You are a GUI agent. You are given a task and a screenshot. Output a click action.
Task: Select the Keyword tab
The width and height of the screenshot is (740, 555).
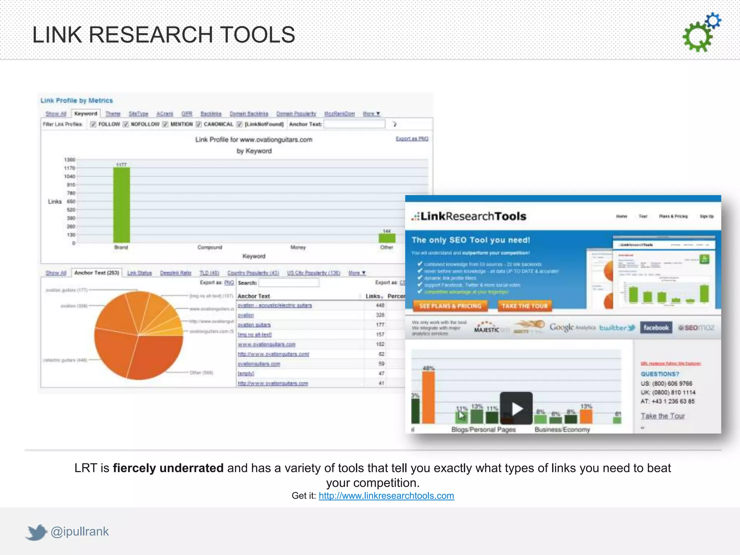[x=86, y=113]
